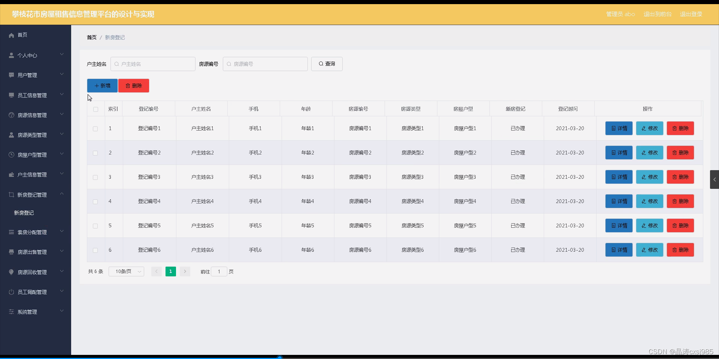Click the sliders icon beside 系统管理
The image size is (719, 359).
(x=11, y=312)
